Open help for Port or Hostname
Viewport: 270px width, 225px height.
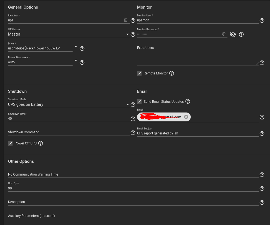click(82, 62)
